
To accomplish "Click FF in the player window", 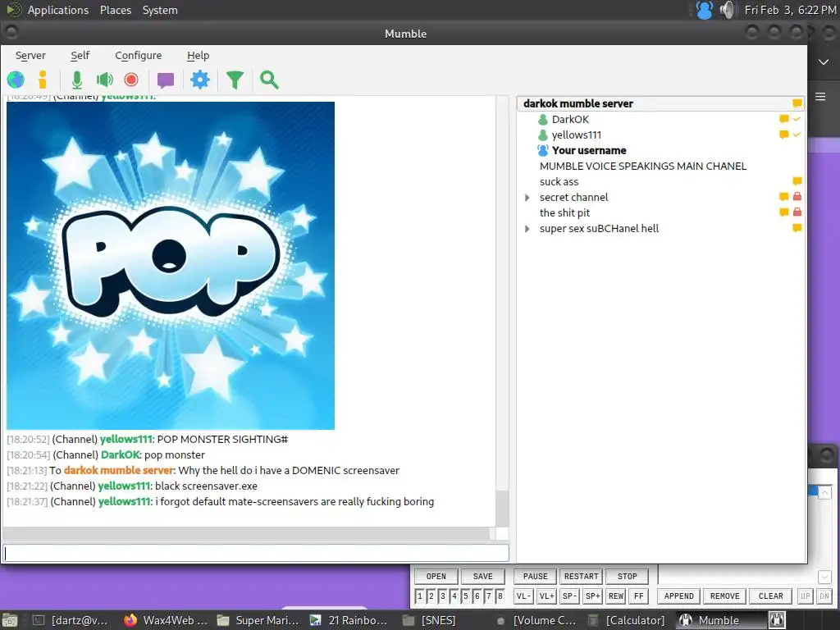I will click(x=638, y=596).
